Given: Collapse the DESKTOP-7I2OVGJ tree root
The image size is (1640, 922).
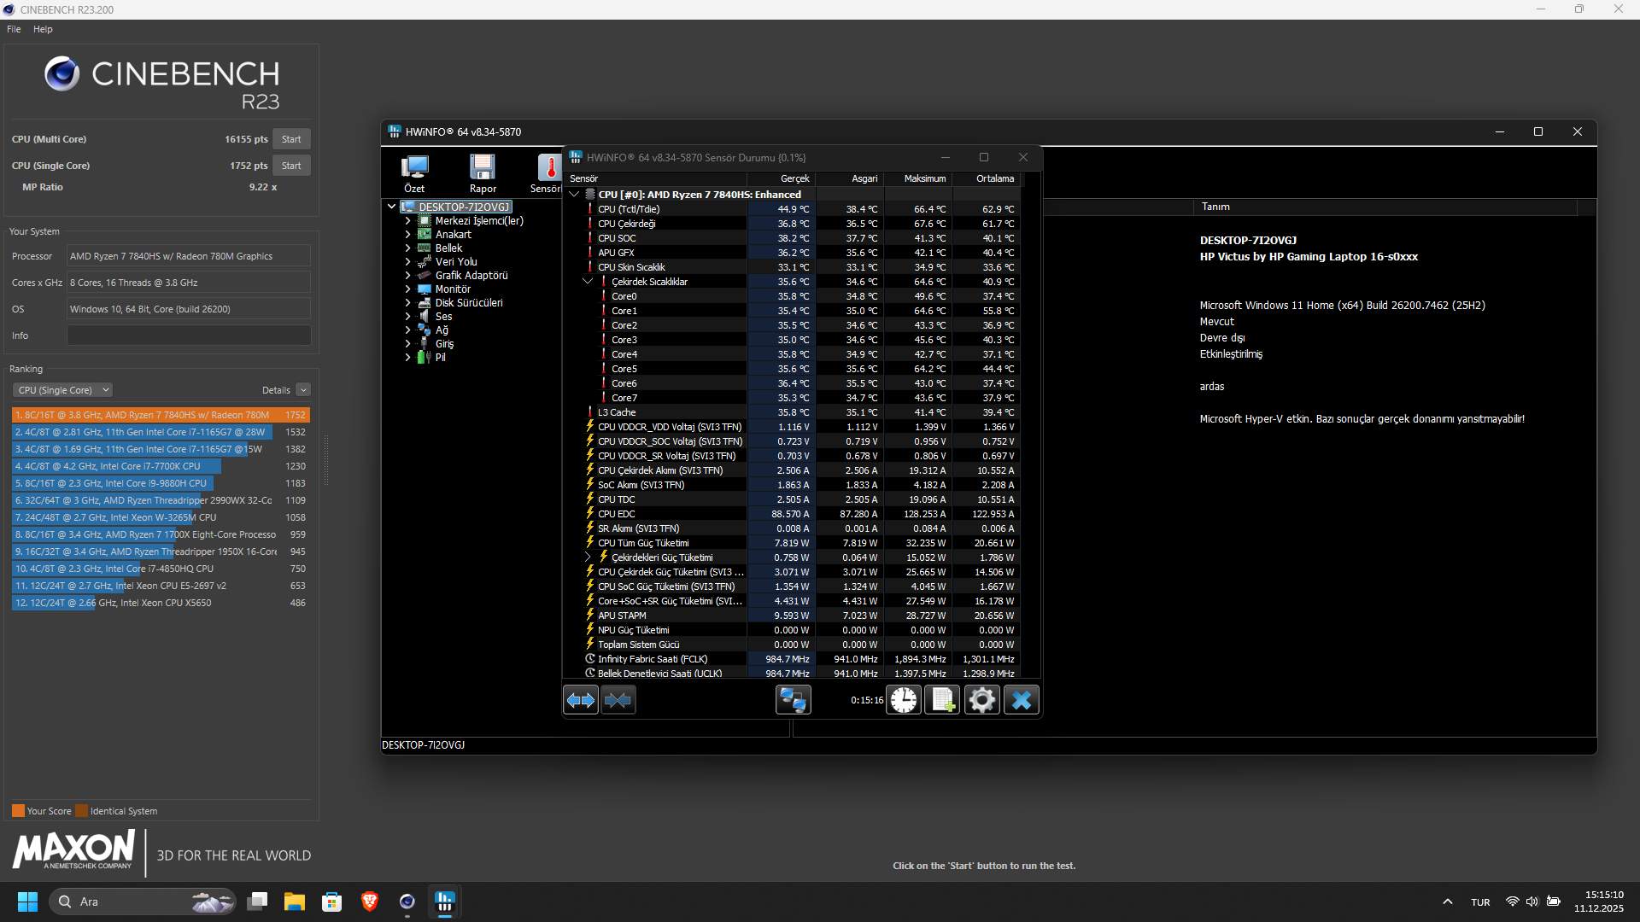Looking at the screenshot, I should 392,207.
